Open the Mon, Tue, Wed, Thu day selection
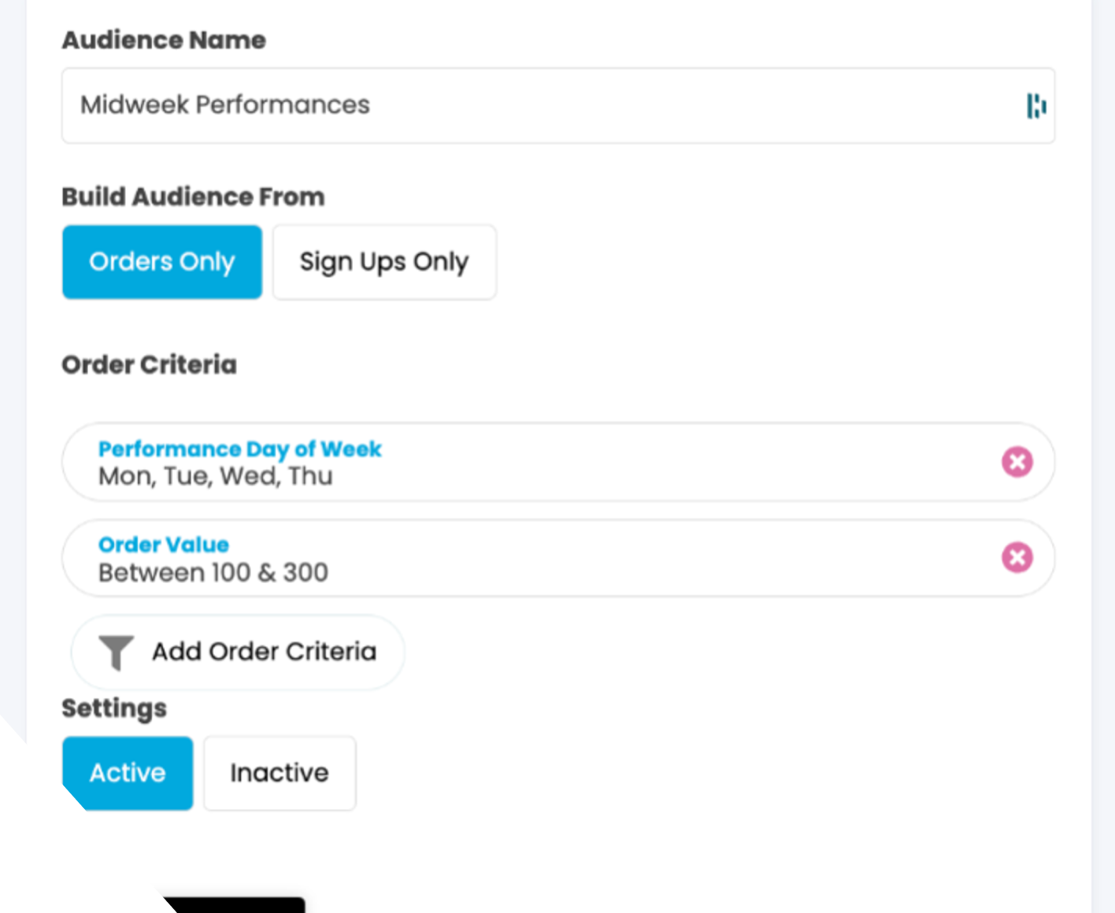The image size is (1115, 913). (215, 475)
